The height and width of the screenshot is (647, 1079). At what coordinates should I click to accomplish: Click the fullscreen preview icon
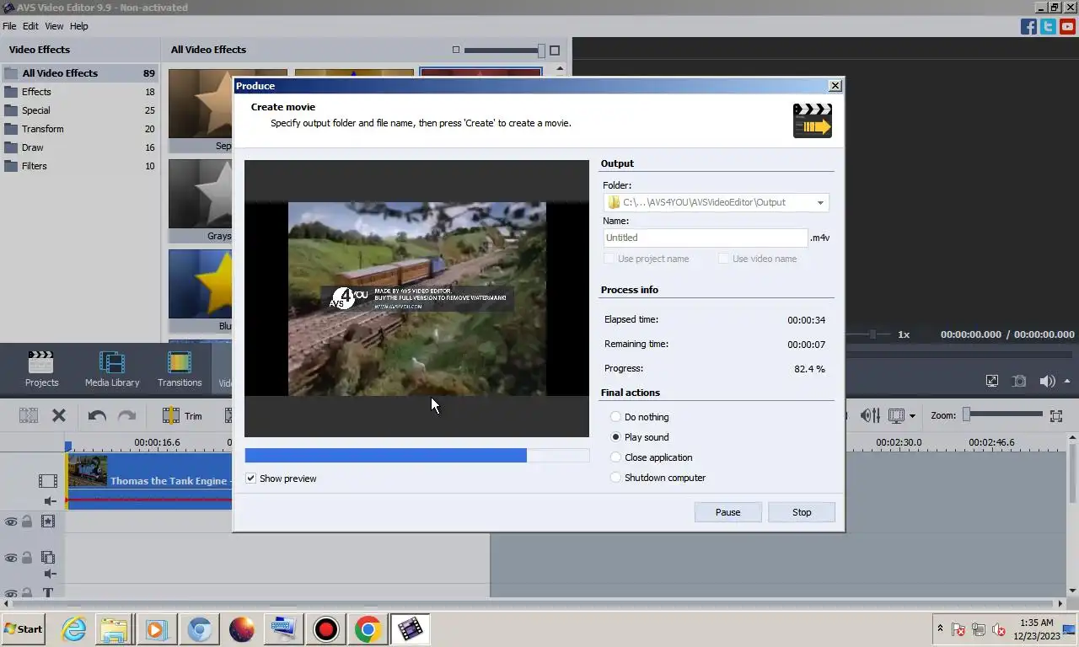click(x=992, y=381)
